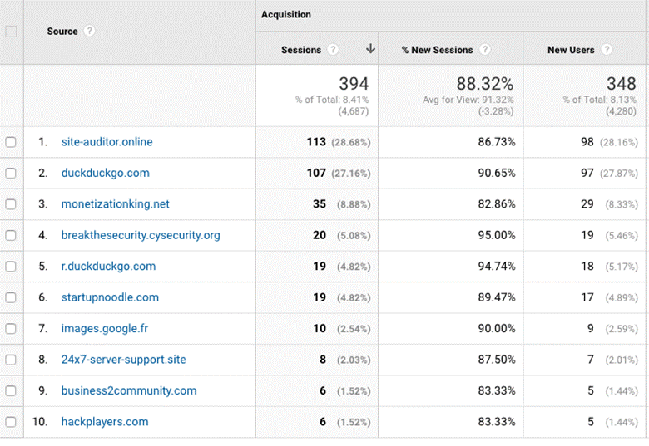Click the help icon next to Source

point(89,32)
